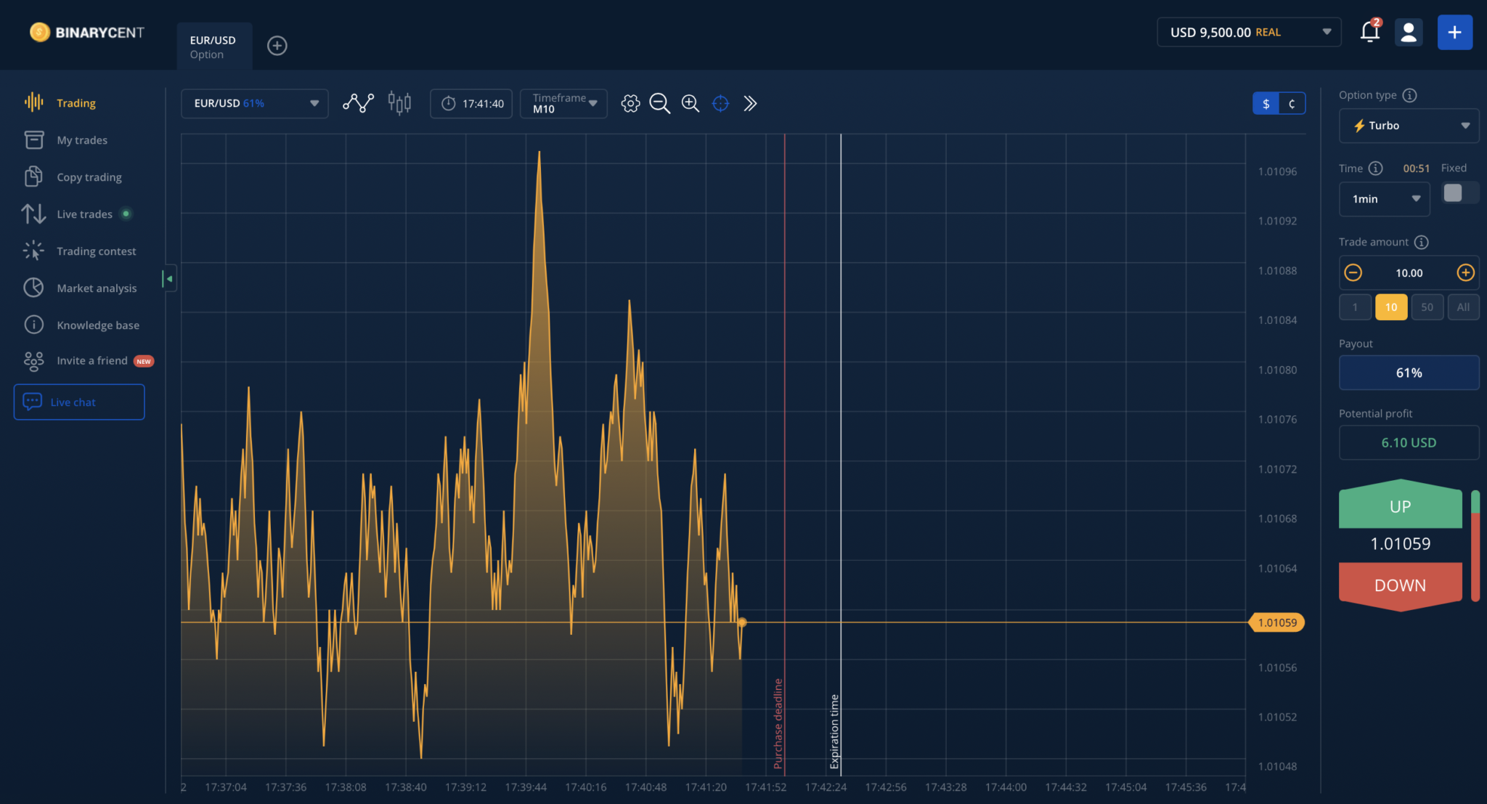Open user profile icon
Viewport: 1487px width, 804px height.
point(1409,32)
